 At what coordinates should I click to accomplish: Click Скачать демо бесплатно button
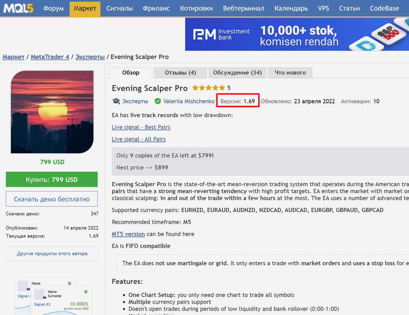(52, 199)
